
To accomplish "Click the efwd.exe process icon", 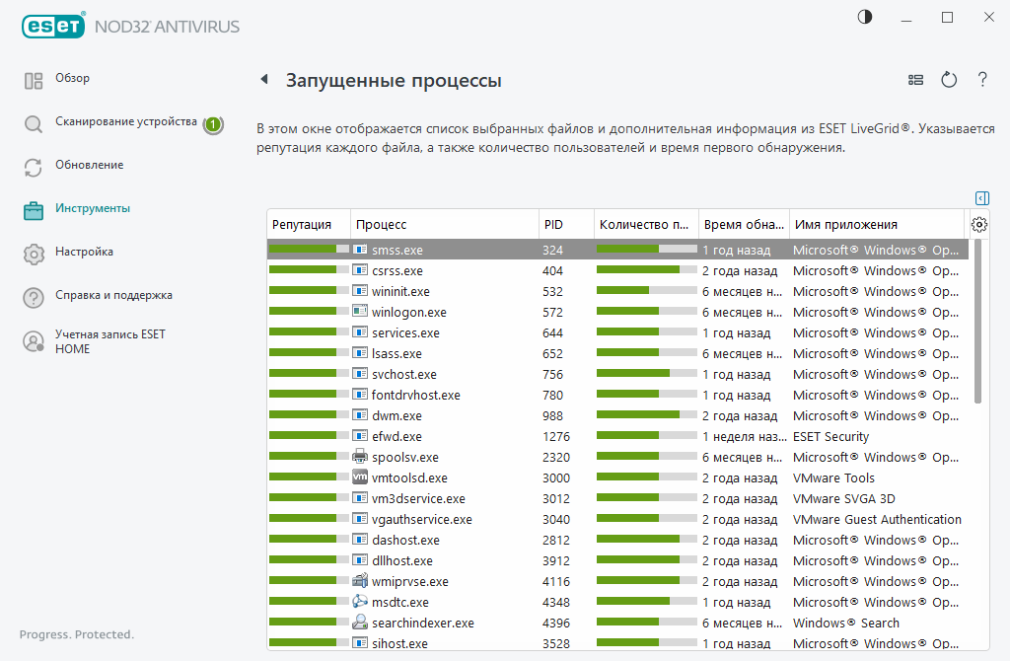I will click(360, 435).
